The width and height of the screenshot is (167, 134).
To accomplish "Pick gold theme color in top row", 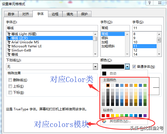I will point(136,85).
